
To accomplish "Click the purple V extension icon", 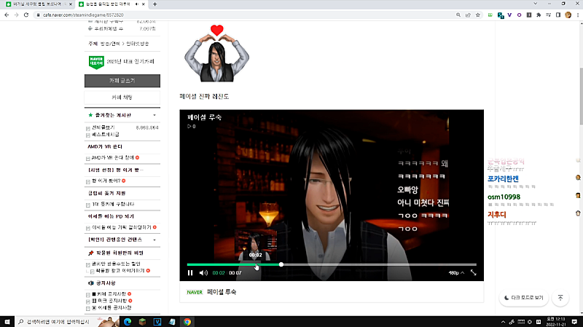I will tap(509, 15).
